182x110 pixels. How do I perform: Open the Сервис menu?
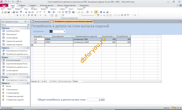pos(63,9)
